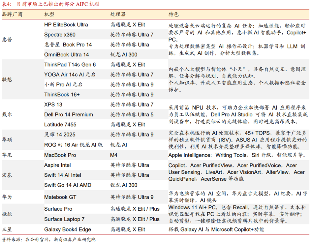The width and height of the screenshot is (312, 243).
Task: Select "英特尔酷睿 Ultra" in the 惠普星 Book Pro 14 row
Action: 130,45
